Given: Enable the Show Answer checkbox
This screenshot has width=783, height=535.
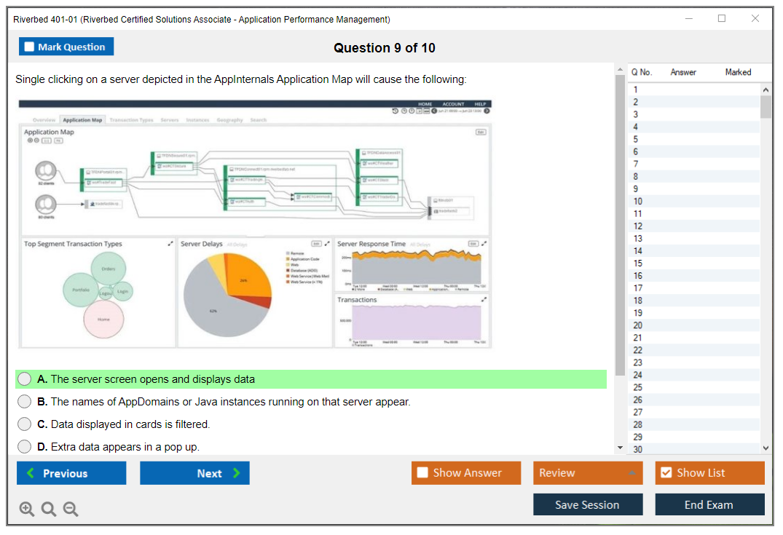Looking at the screenshot, I should click(422, 473).
